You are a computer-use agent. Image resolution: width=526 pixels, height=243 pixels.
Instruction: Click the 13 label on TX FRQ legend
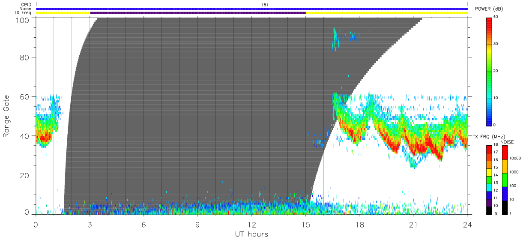[496, 183]
